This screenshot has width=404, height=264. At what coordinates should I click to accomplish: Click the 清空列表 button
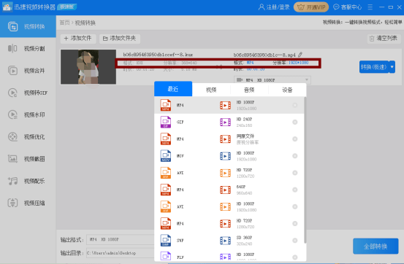pyautogui.click(x=384, y=39)
